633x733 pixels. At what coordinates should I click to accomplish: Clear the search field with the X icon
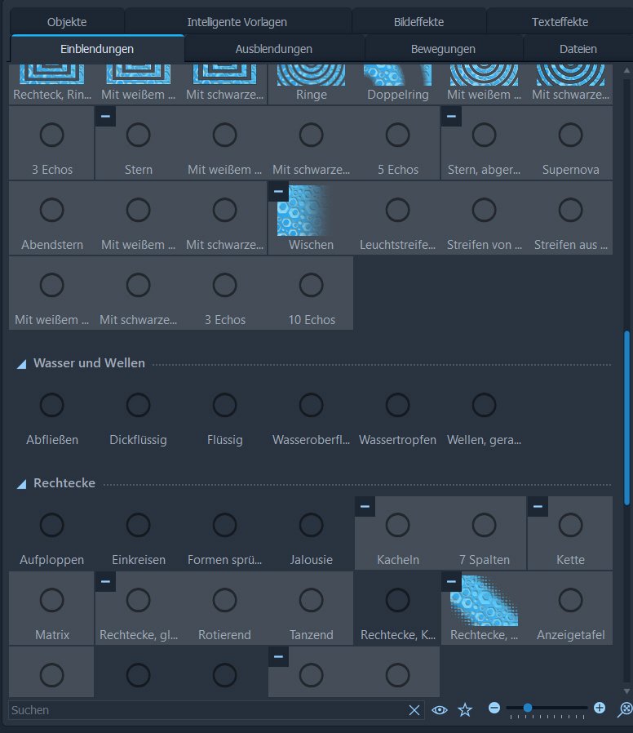[414, 710]
